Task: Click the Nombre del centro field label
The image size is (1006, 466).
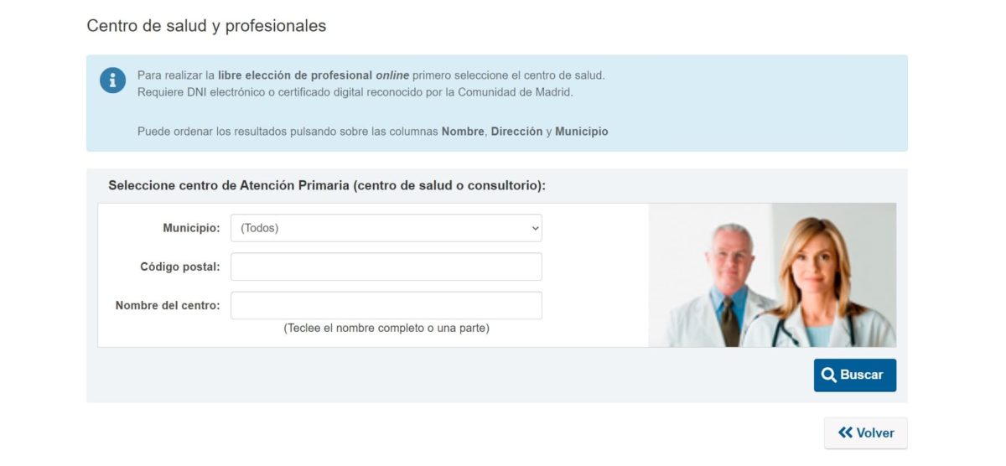Action: (x=168, y=305)
